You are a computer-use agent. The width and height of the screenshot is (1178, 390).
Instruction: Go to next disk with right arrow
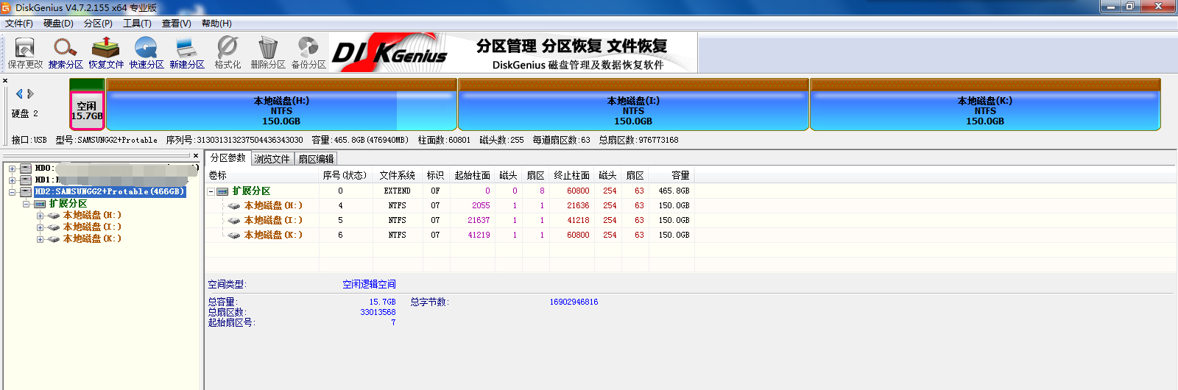click(x=30, y=94)
